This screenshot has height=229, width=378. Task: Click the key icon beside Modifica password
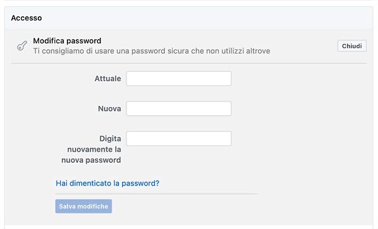pos(22,46)
